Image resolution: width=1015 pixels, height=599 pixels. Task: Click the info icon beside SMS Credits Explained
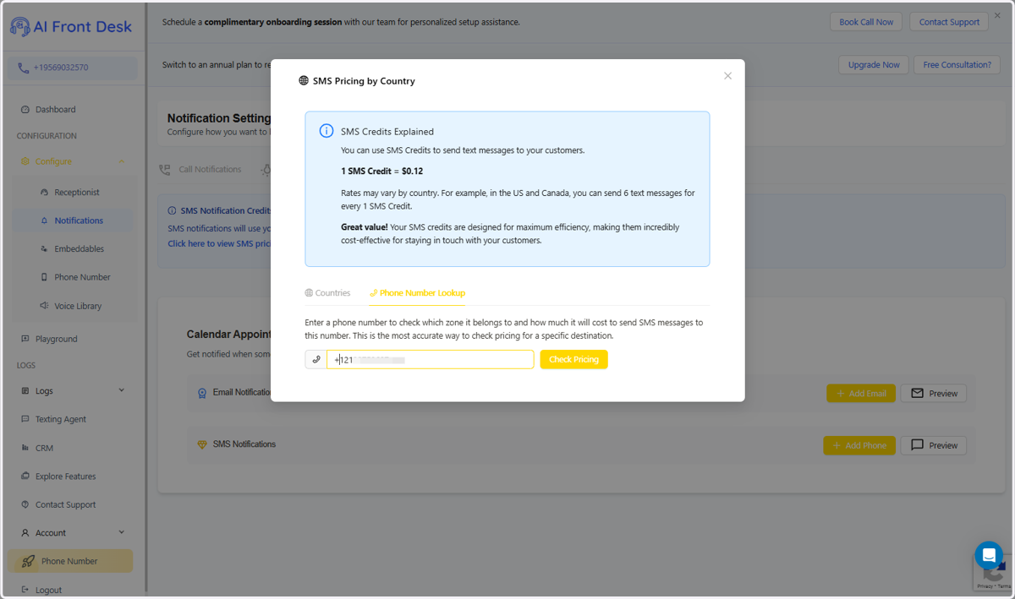326,131
